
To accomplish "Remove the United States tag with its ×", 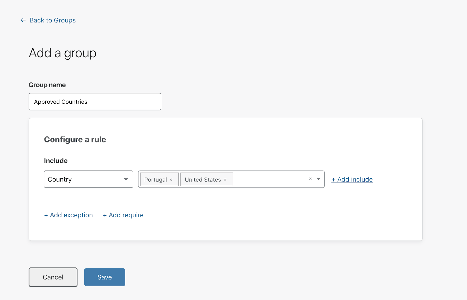I will (x=225, y=180).
